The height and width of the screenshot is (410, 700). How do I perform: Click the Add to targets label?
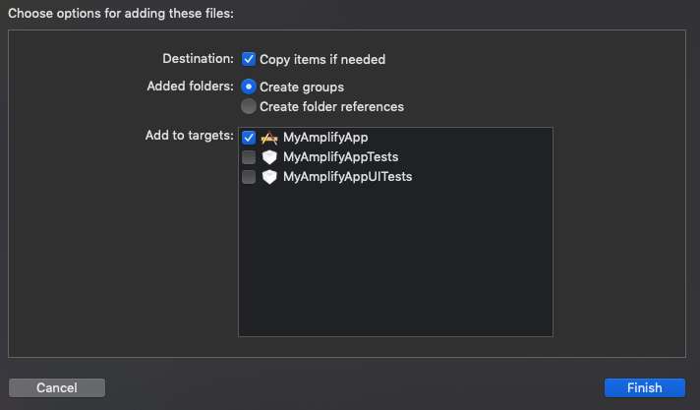190,136
